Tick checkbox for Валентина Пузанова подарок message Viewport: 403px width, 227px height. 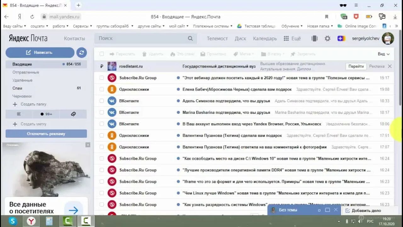(102, 136)
